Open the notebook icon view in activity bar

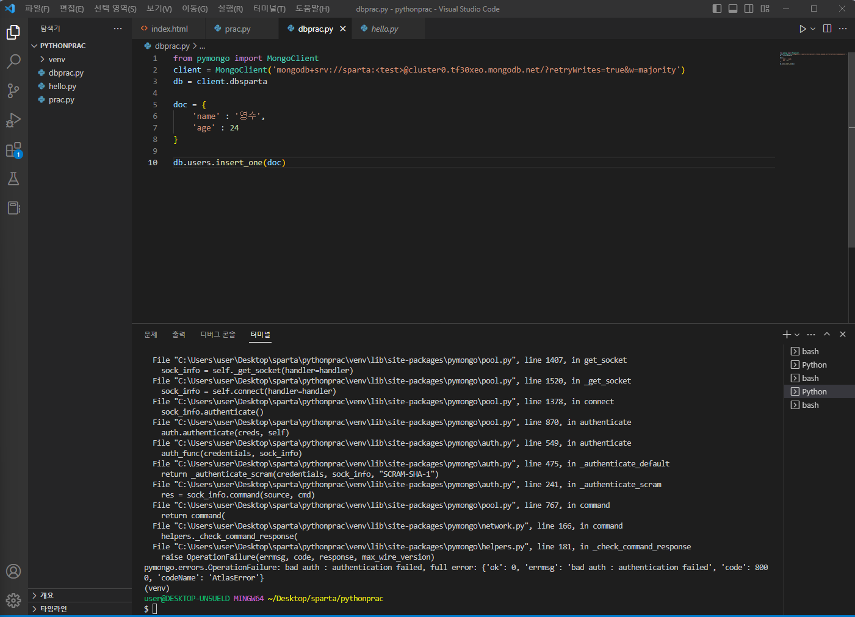(13, 208)
